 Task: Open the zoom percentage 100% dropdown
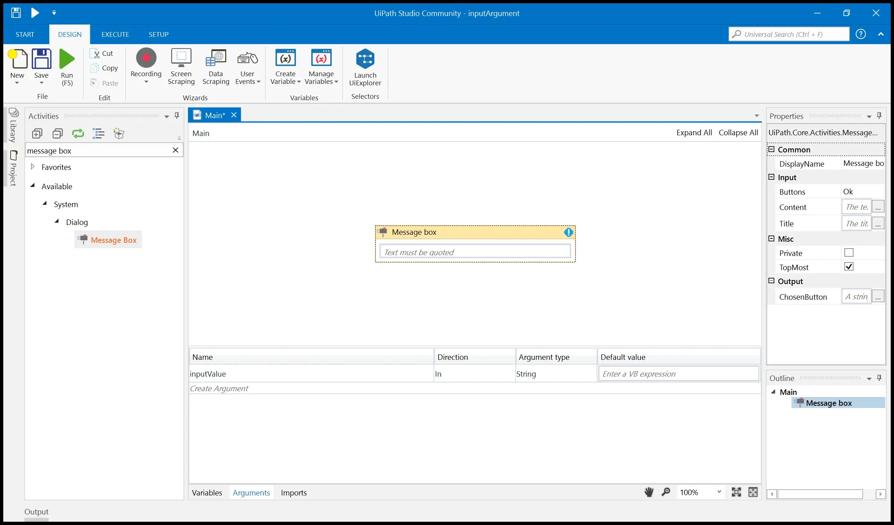[719, 492]
